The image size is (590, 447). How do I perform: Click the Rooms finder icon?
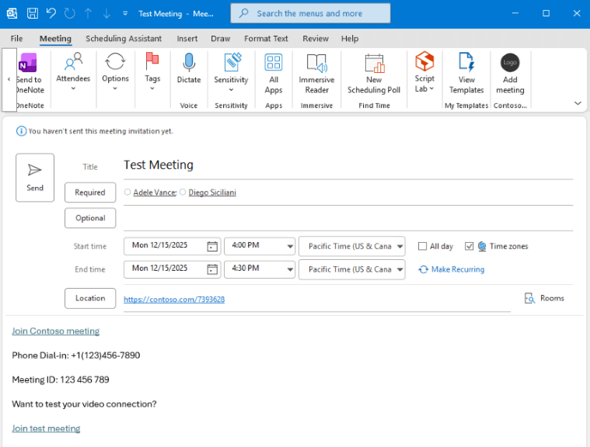click(529, 298)
